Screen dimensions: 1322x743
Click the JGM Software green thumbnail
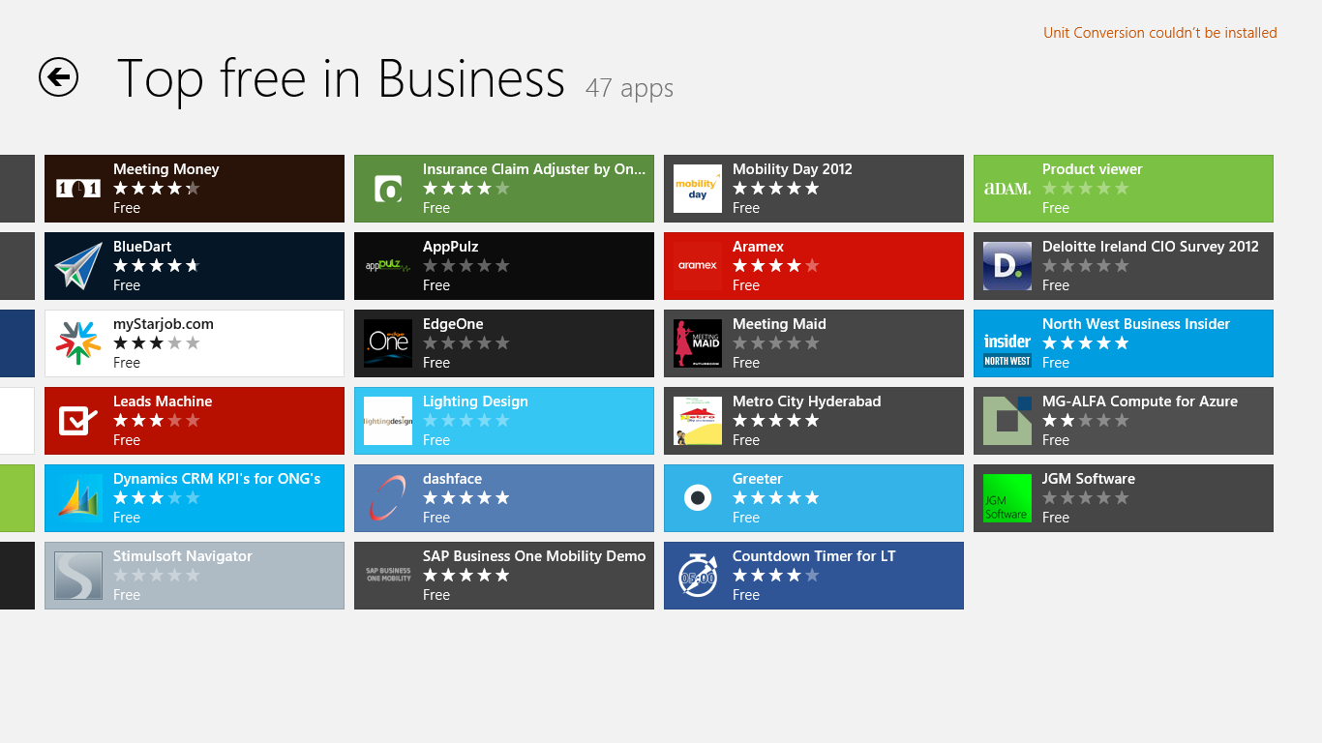point(1007,498)
